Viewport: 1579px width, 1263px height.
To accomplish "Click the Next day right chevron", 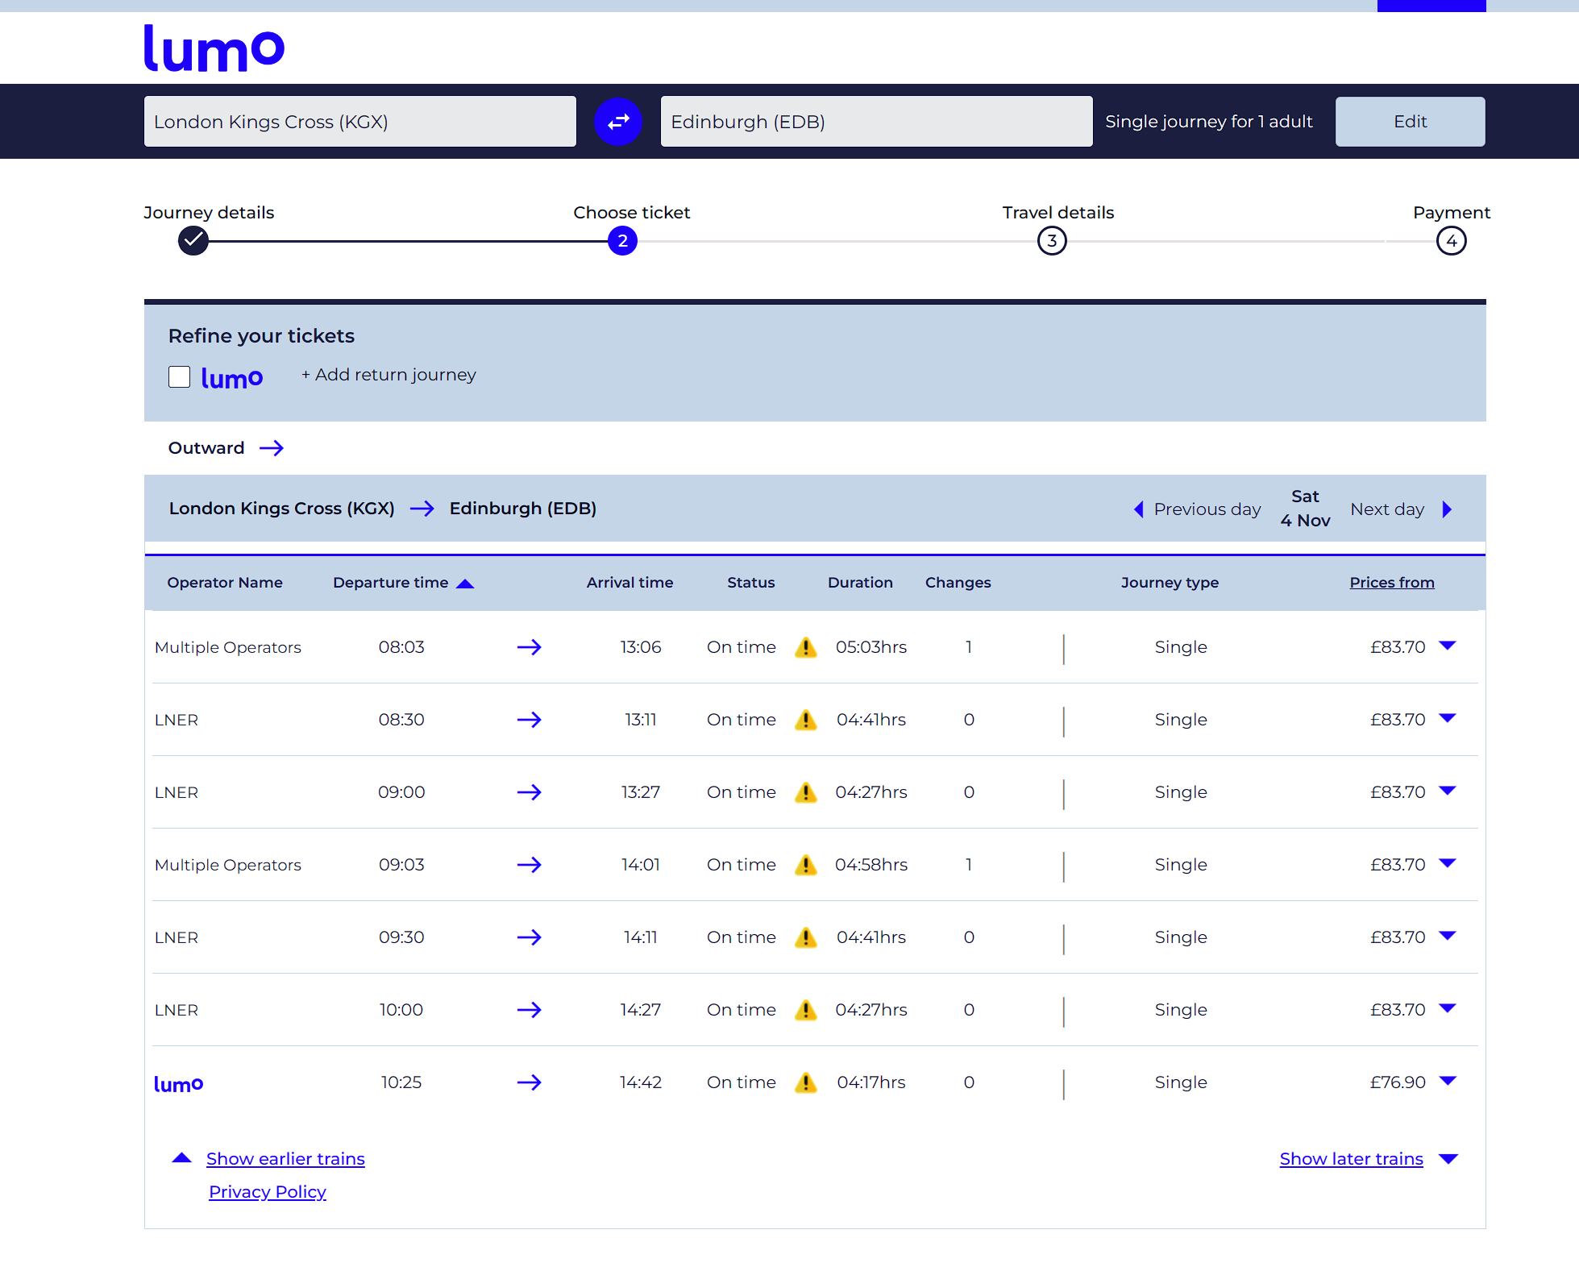I will pos(1448,509).
